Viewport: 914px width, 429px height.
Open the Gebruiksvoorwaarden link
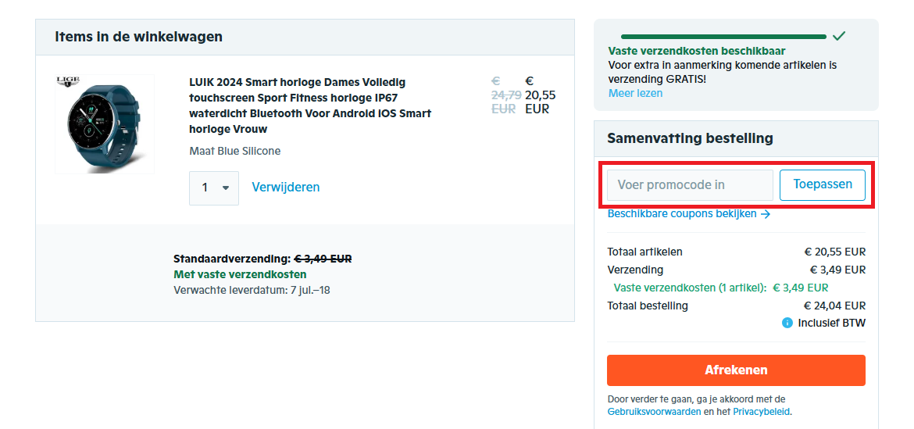(x=654, y=412)
